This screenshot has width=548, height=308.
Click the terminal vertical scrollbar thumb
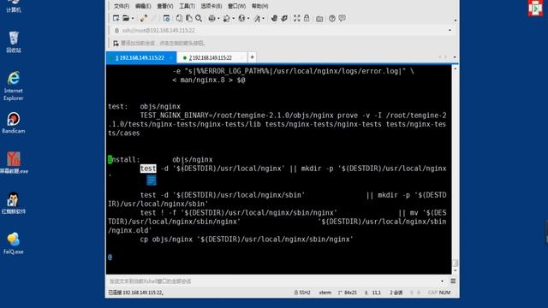point(455,263)
